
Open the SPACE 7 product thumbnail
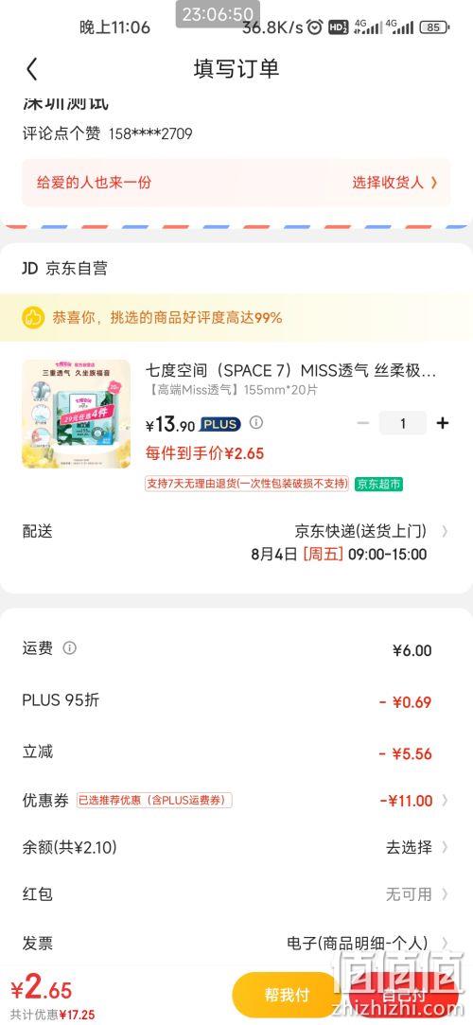click(77, 414)
